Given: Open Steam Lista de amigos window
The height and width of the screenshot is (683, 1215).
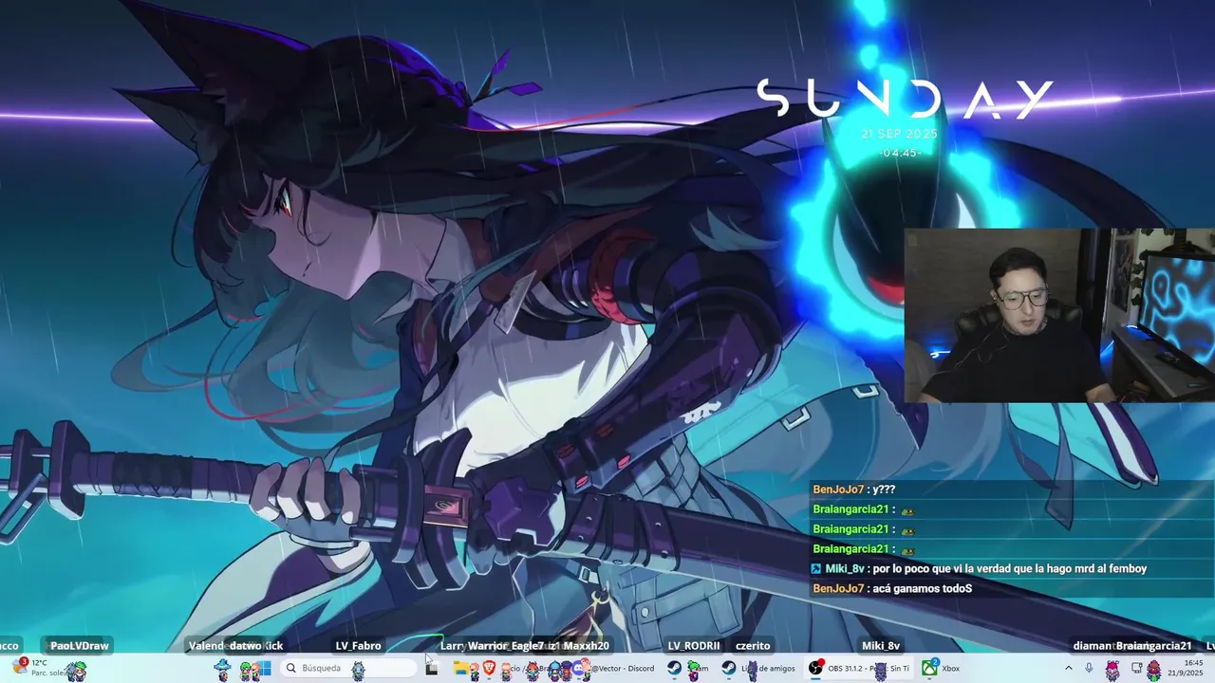Looking at the screenshot, I should 758,668.
